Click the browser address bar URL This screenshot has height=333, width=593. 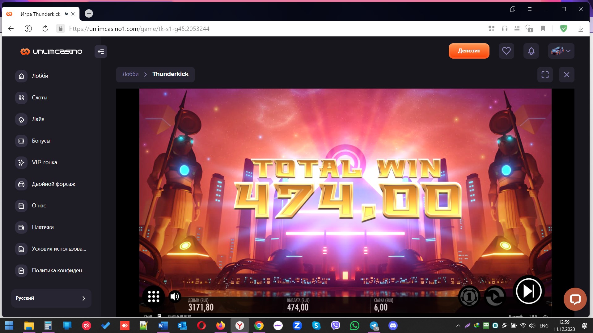pyautogui.click(x=139, y=29)
